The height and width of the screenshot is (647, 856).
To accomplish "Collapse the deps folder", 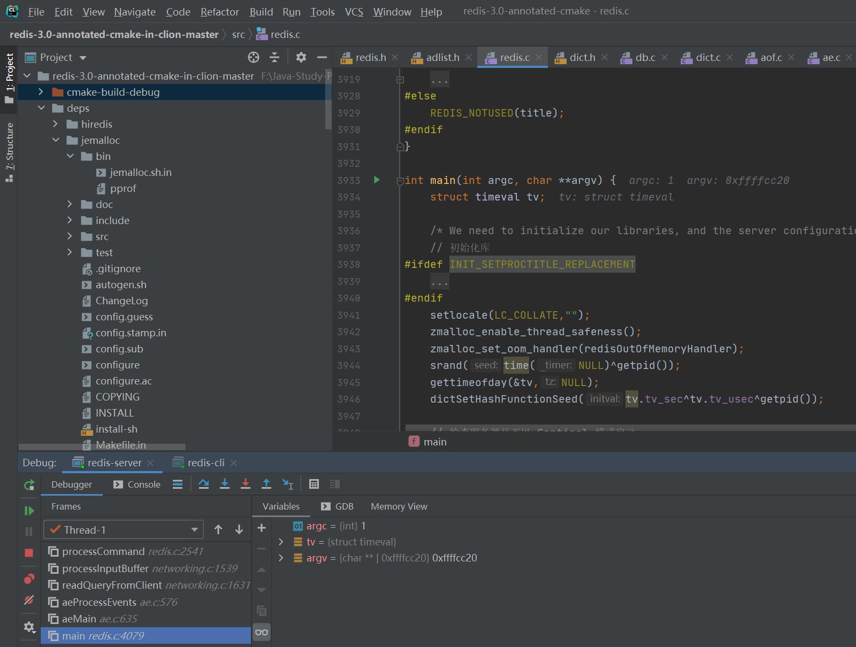I will pos(41,108).
